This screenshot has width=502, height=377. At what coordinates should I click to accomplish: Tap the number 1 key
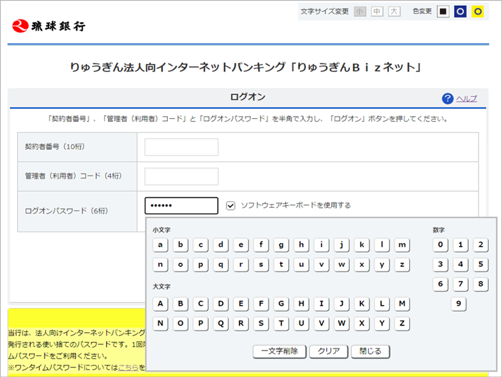pos(461,245)
